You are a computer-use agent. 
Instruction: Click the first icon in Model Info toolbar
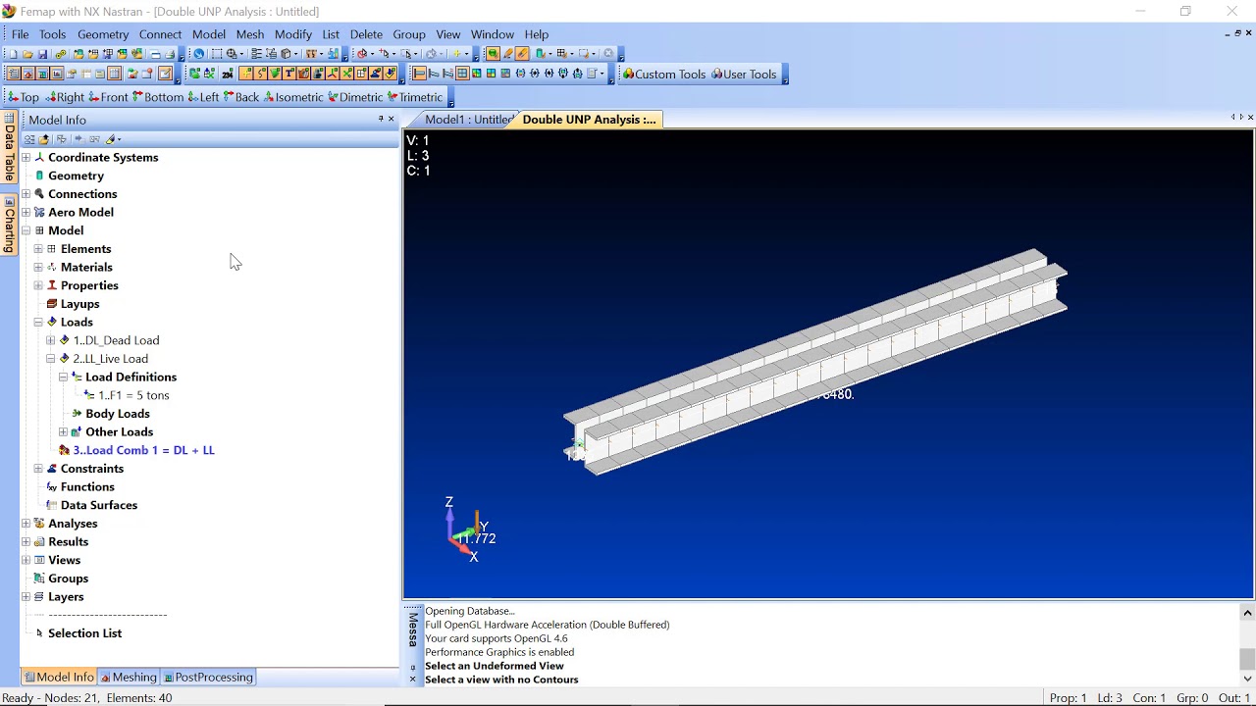tap(29, 139)
